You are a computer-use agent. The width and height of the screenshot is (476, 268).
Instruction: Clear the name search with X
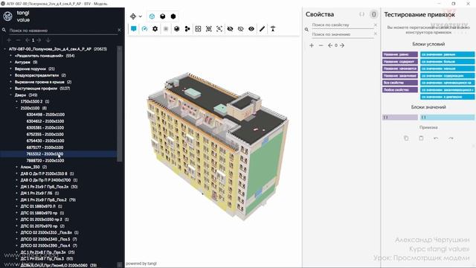(119, 30)
